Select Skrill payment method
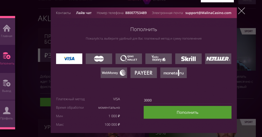Screen dimensions: 262x137 [188, 59]
